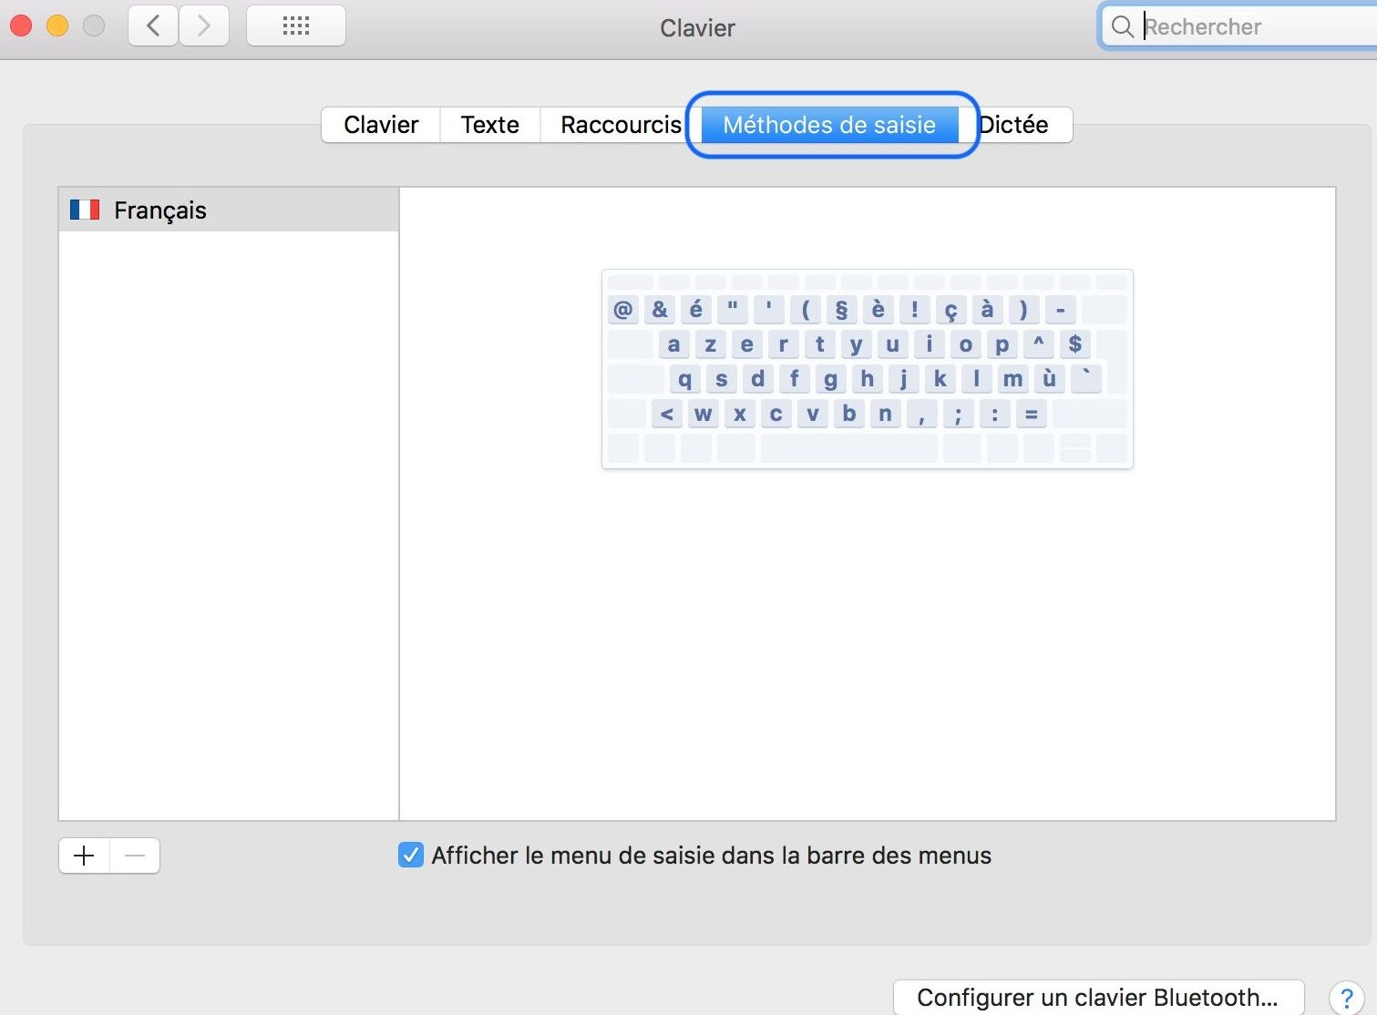
Task: Click the forward arrow in the toolbar
Action: (203, 26)
